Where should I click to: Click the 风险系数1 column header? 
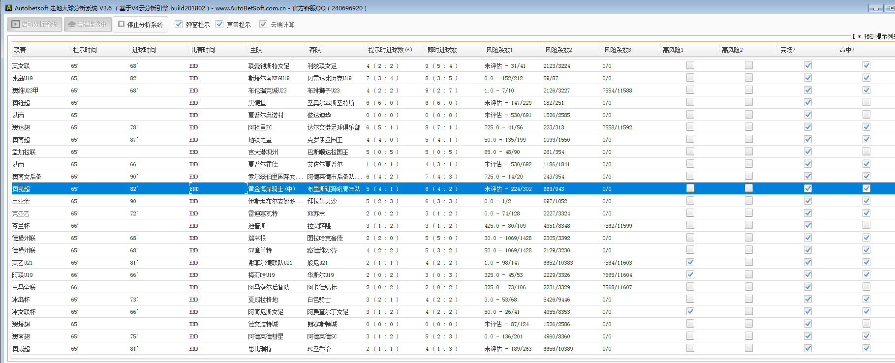[499, 50]
